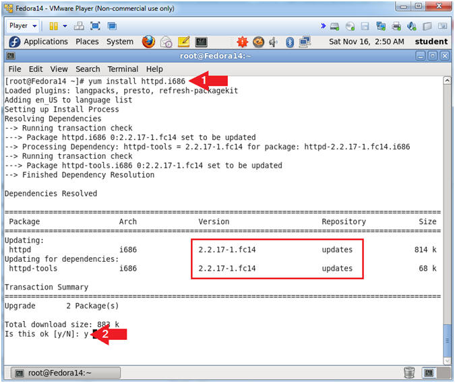This screenshot has height=383, width=455.
Task: Click the VMware message log icon at far right
Action: (x=442, y=26)
